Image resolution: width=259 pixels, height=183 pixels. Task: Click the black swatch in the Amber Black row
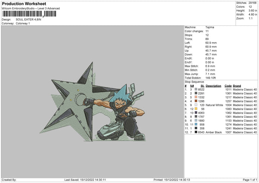point(196,132)
